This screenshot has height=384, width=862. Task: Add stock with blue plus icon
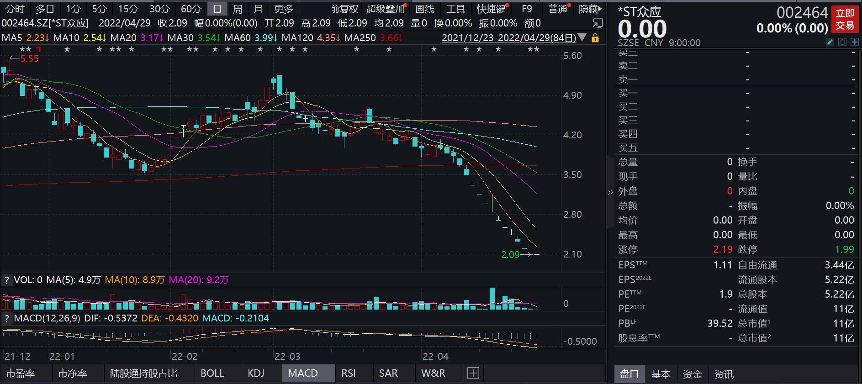tap(854, 42)
